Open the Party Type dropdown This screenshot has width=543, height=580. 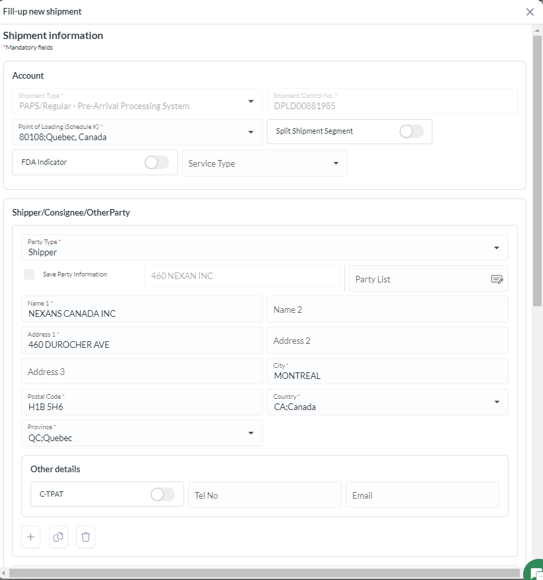pyautogui.click(x=497, y=248)
